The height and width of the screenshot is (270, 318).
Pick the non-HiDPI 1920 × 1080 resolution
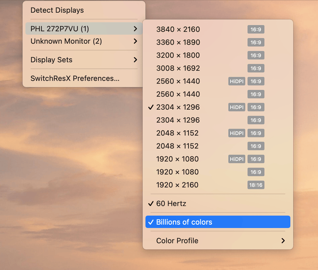(x=178, y=172)
